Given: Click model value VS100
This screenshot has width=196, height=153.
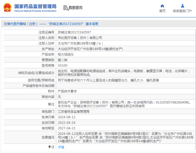Looking at the screenshot, I should (x=62, y=66).
